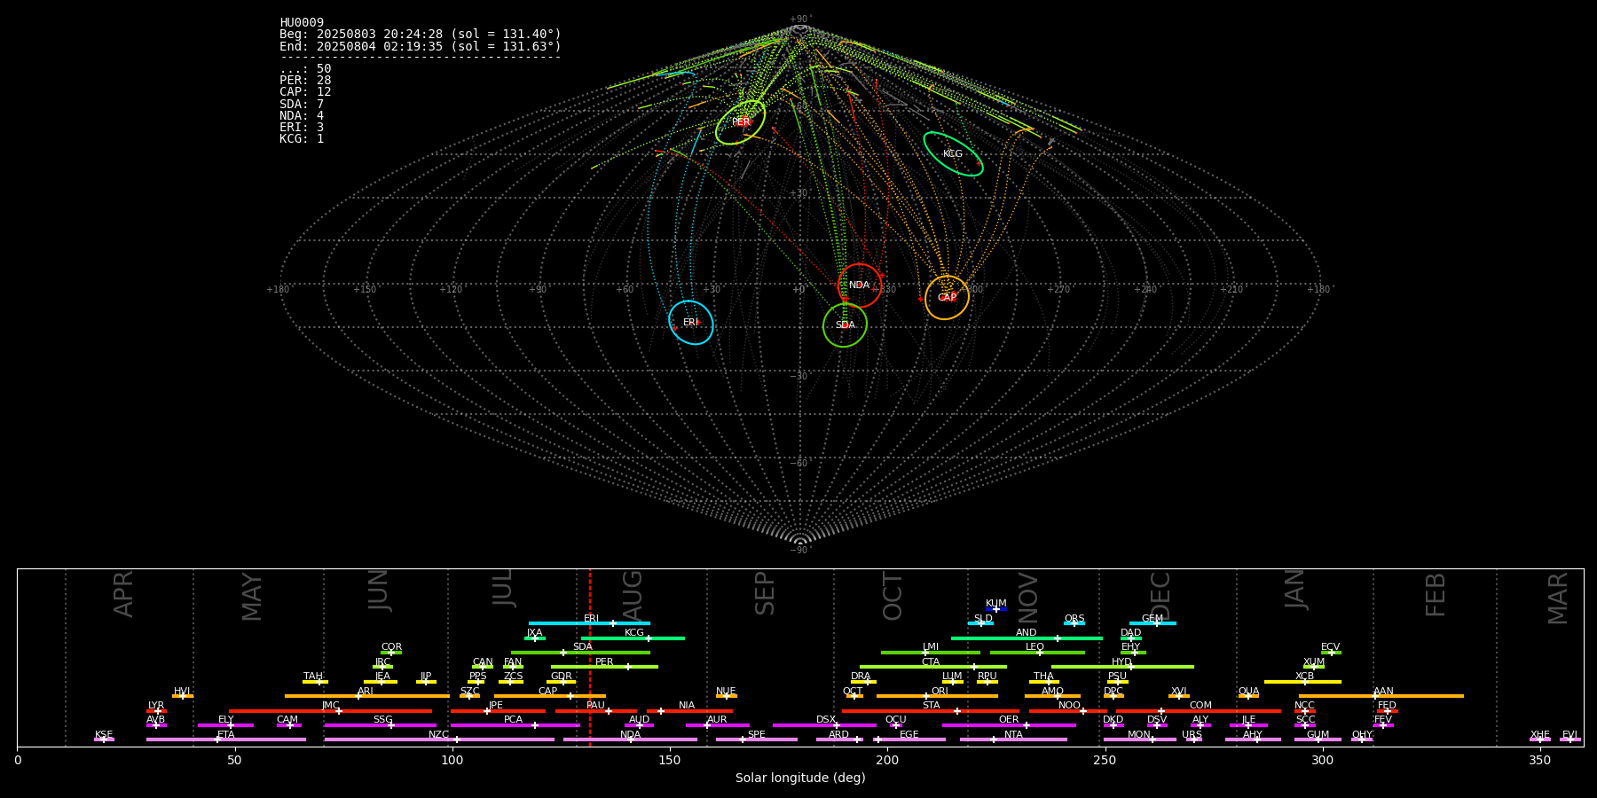Click the DEC month label
The height and width of the screenshot is (798, 1597).
pos(1160,596)
